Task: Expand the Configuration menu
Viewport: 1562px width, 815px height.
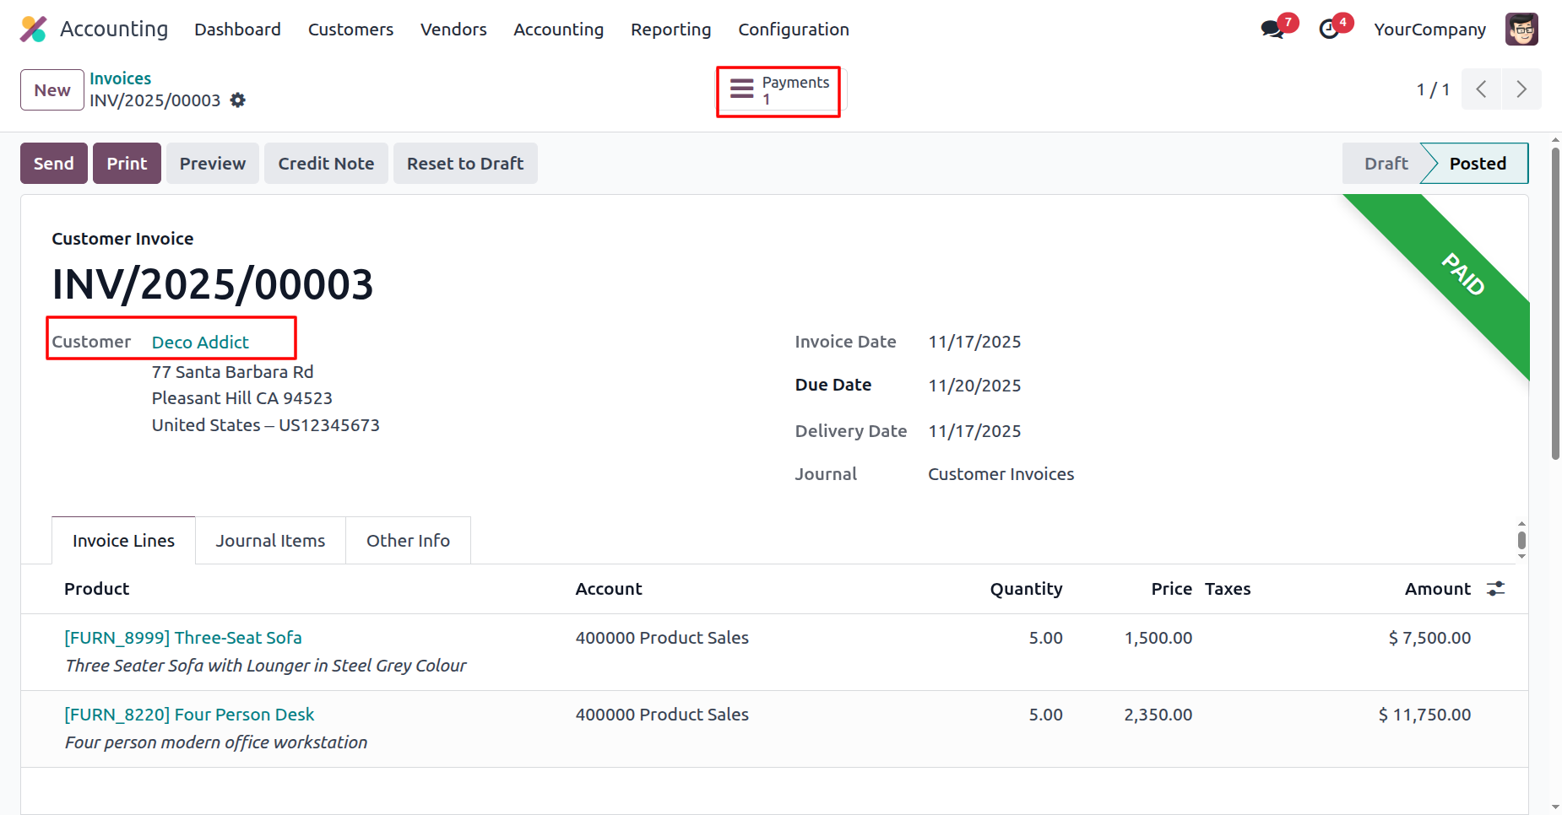Action: click(793, 30)
